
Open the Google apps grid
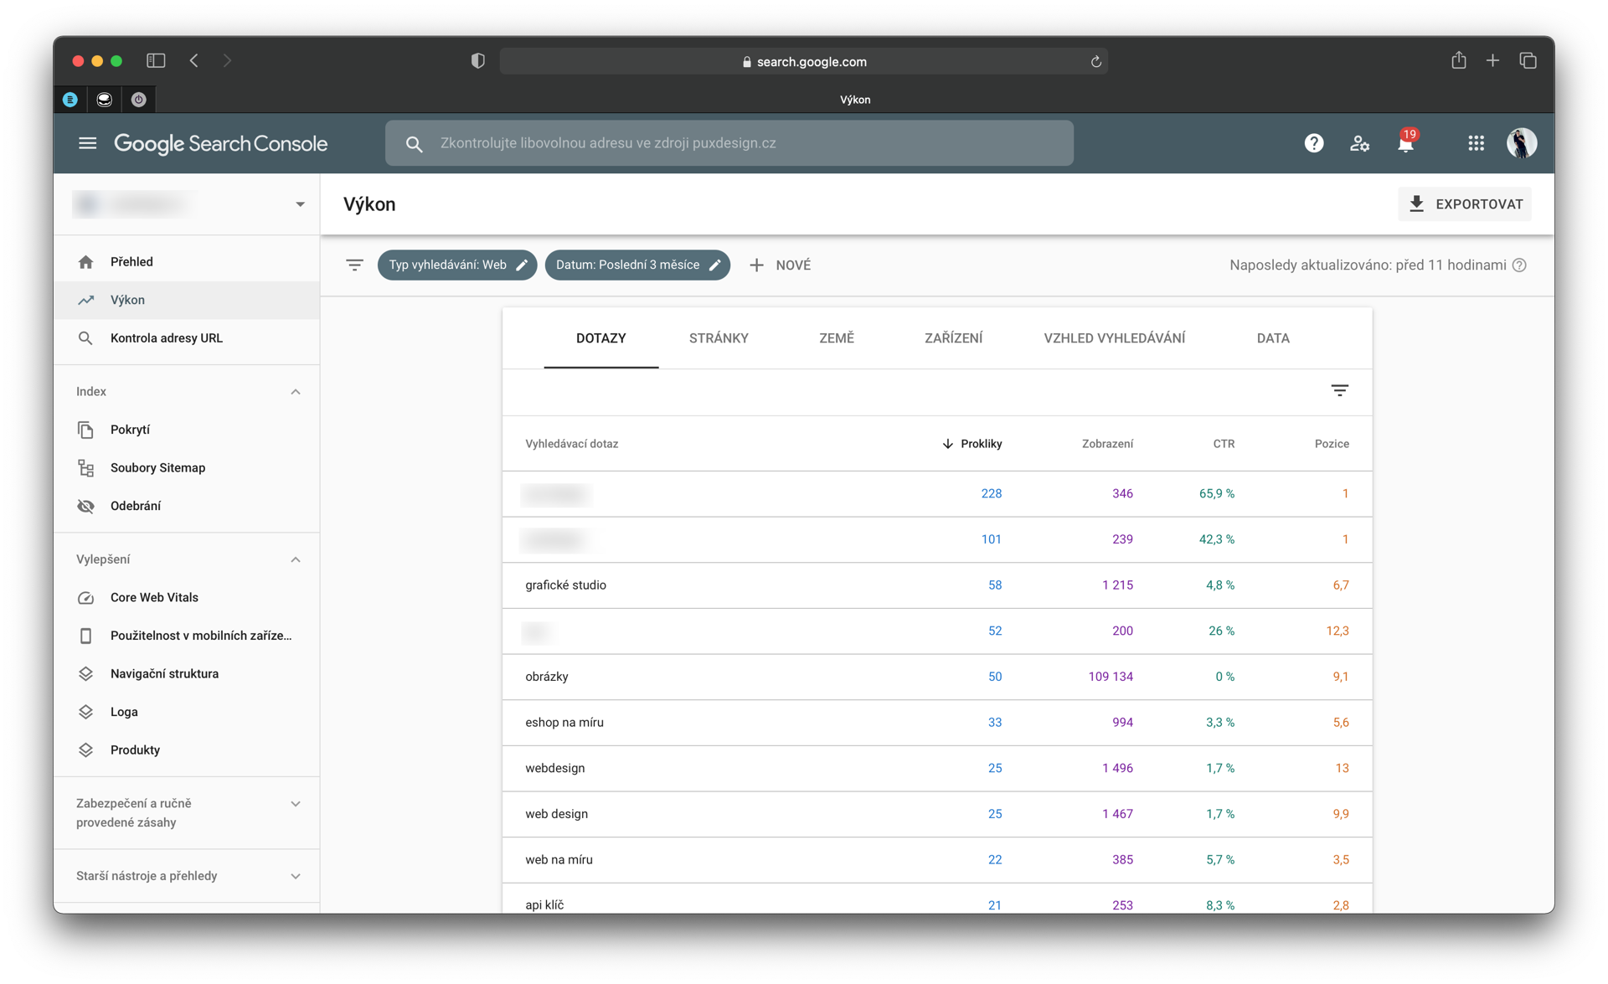tap(1476, 143)
